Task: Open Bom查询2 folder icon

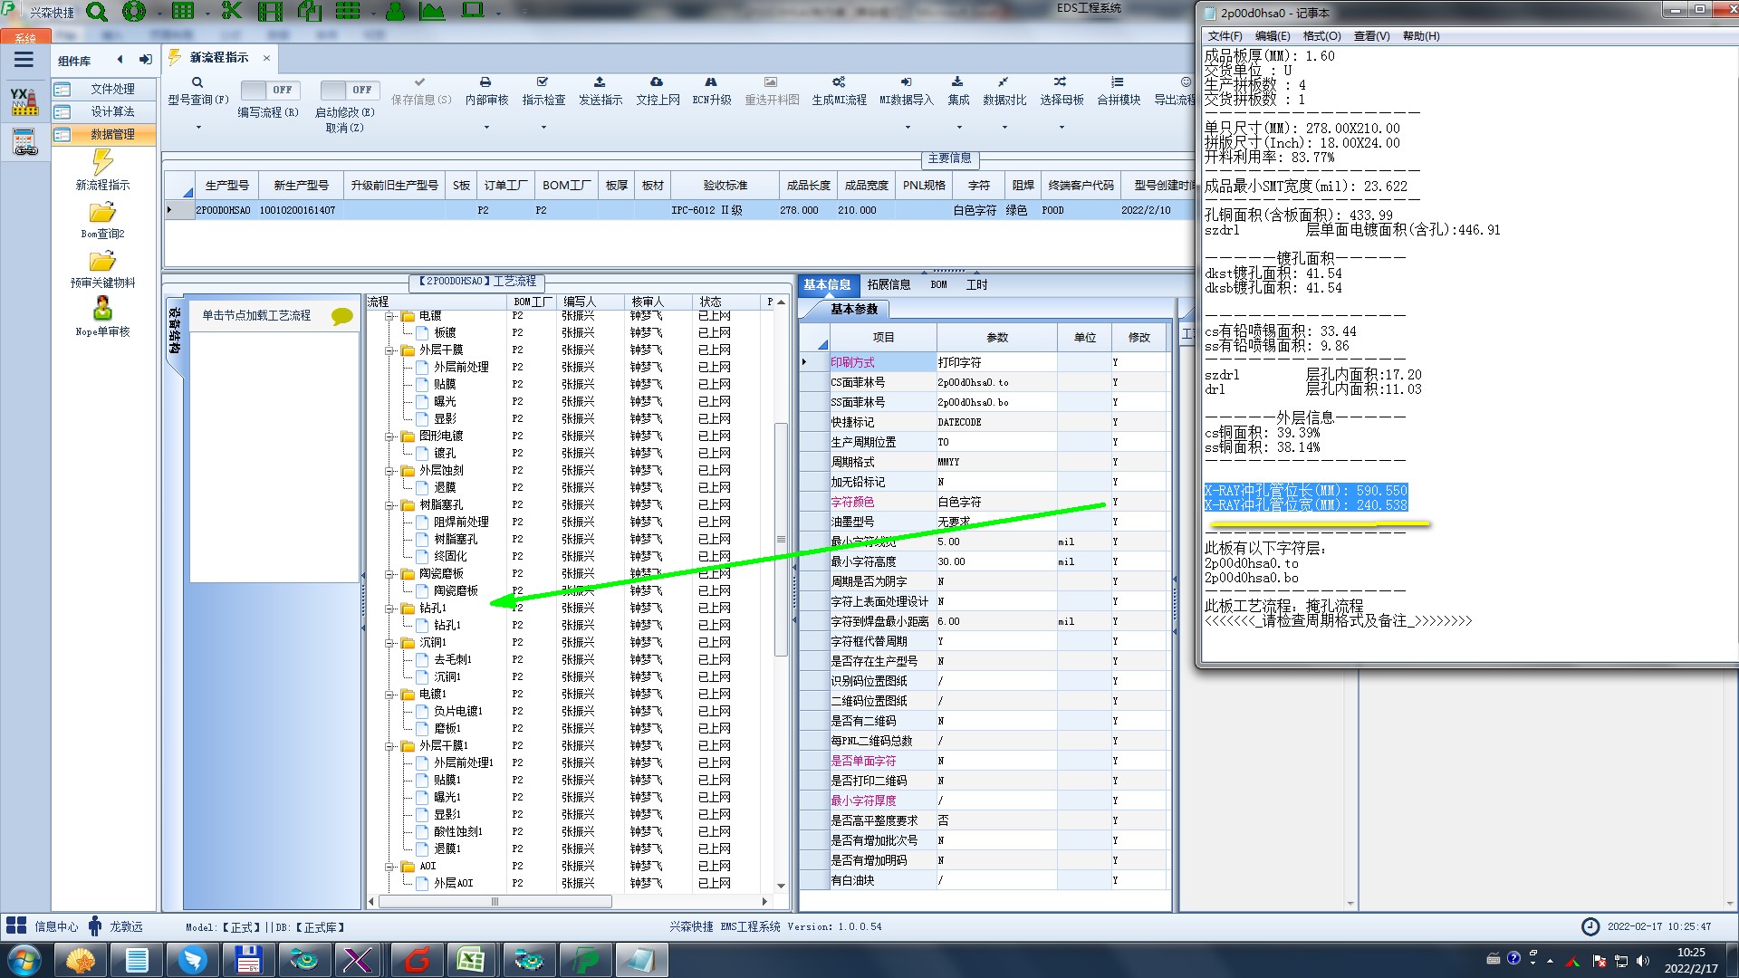Action: pyautogui.click(x=102, y=220)
